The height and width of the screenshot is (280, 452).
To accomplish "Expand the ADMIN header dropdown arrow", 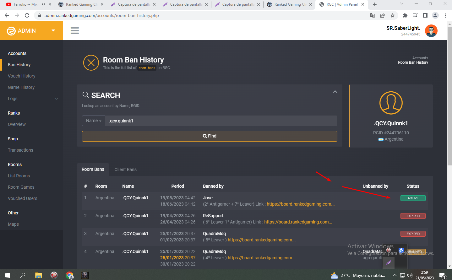I will 53,30.
